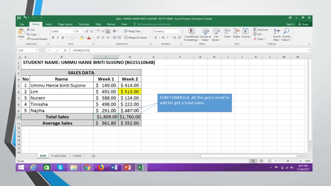Viewport: 331px width, 186px height.
Task: Click the AutoSum sigma icon
Action: click(x=255, y=30)
